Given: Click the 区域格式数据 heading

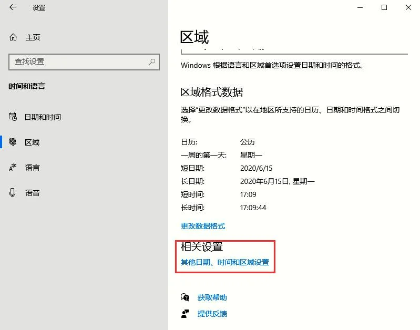Looking at the screenshot, I should 212,92.
